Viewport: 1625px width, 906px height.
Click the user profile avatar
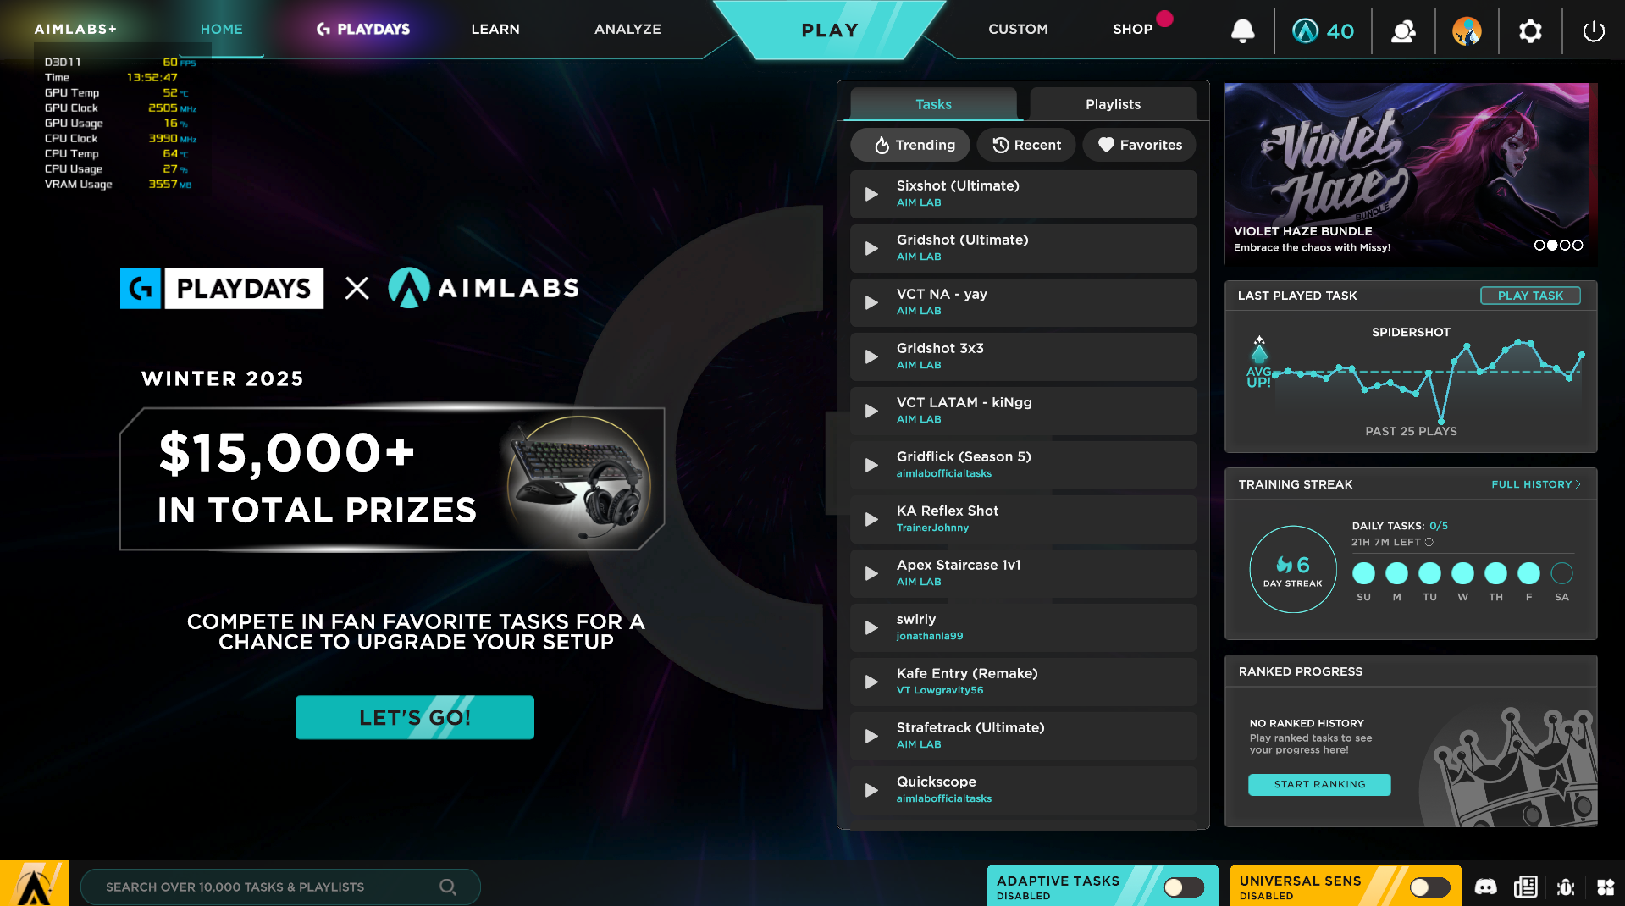click(x=1467, y=31)
